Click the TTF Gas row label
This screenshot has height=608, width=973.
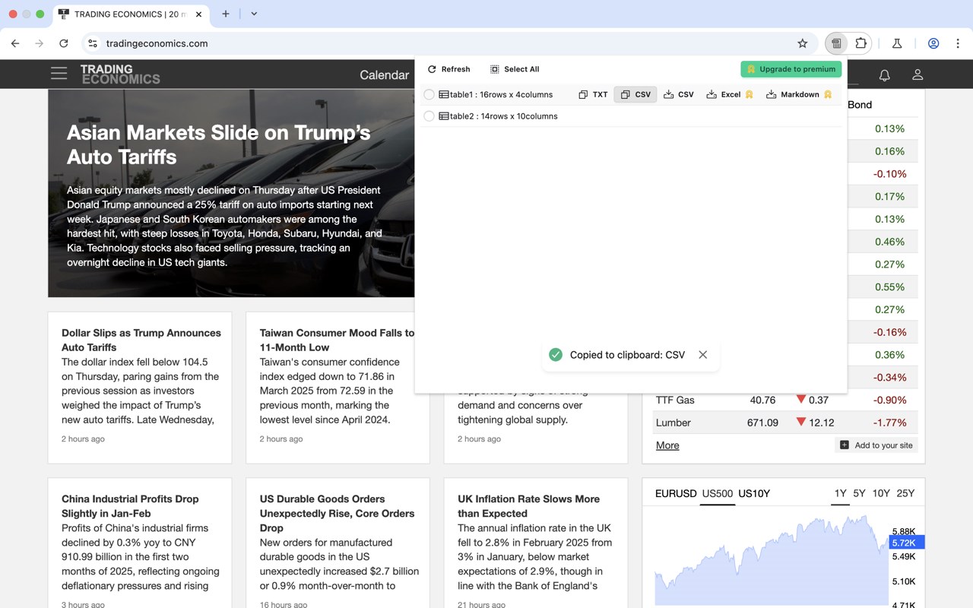[675, 400]
